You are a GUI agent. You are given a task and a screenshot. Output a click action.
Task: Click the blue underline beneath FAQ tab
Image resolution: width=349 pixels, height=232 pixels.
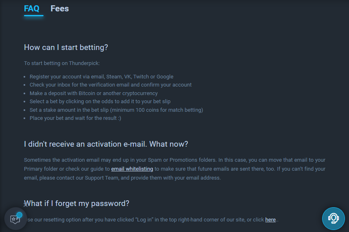click(34, 15)
